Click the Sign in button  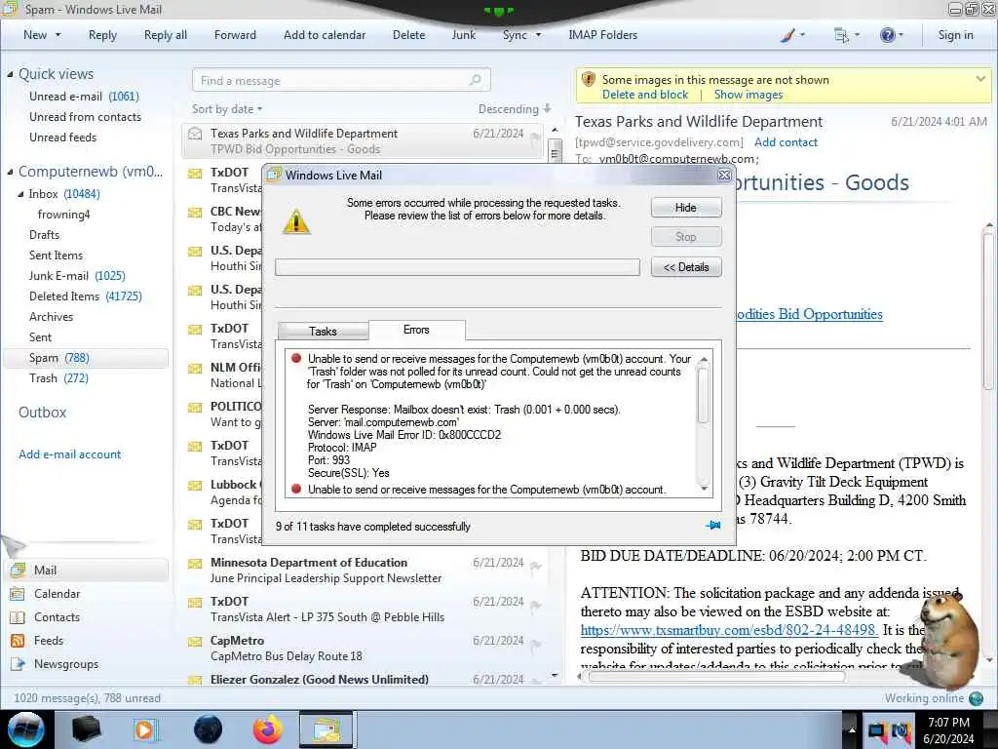click(955, 35)
